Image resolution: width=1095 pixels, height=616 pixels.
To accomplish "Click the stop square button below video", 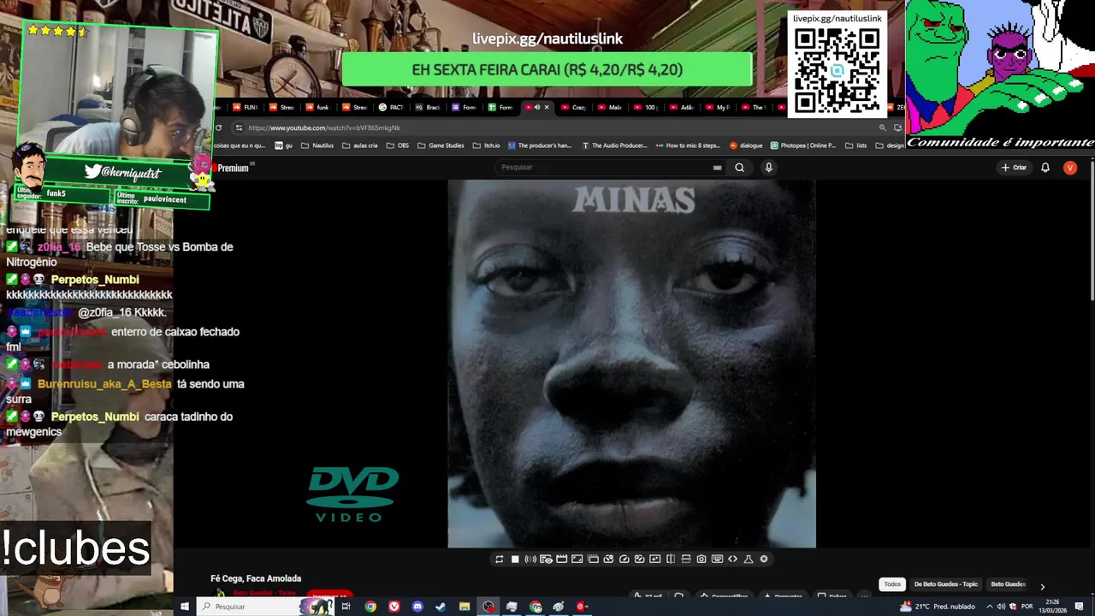I will click(x=515, y=559).
